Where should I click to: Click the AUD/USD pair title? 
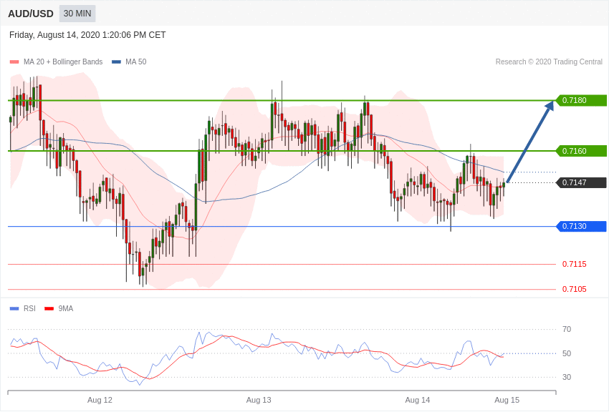[x=31, y=14]
